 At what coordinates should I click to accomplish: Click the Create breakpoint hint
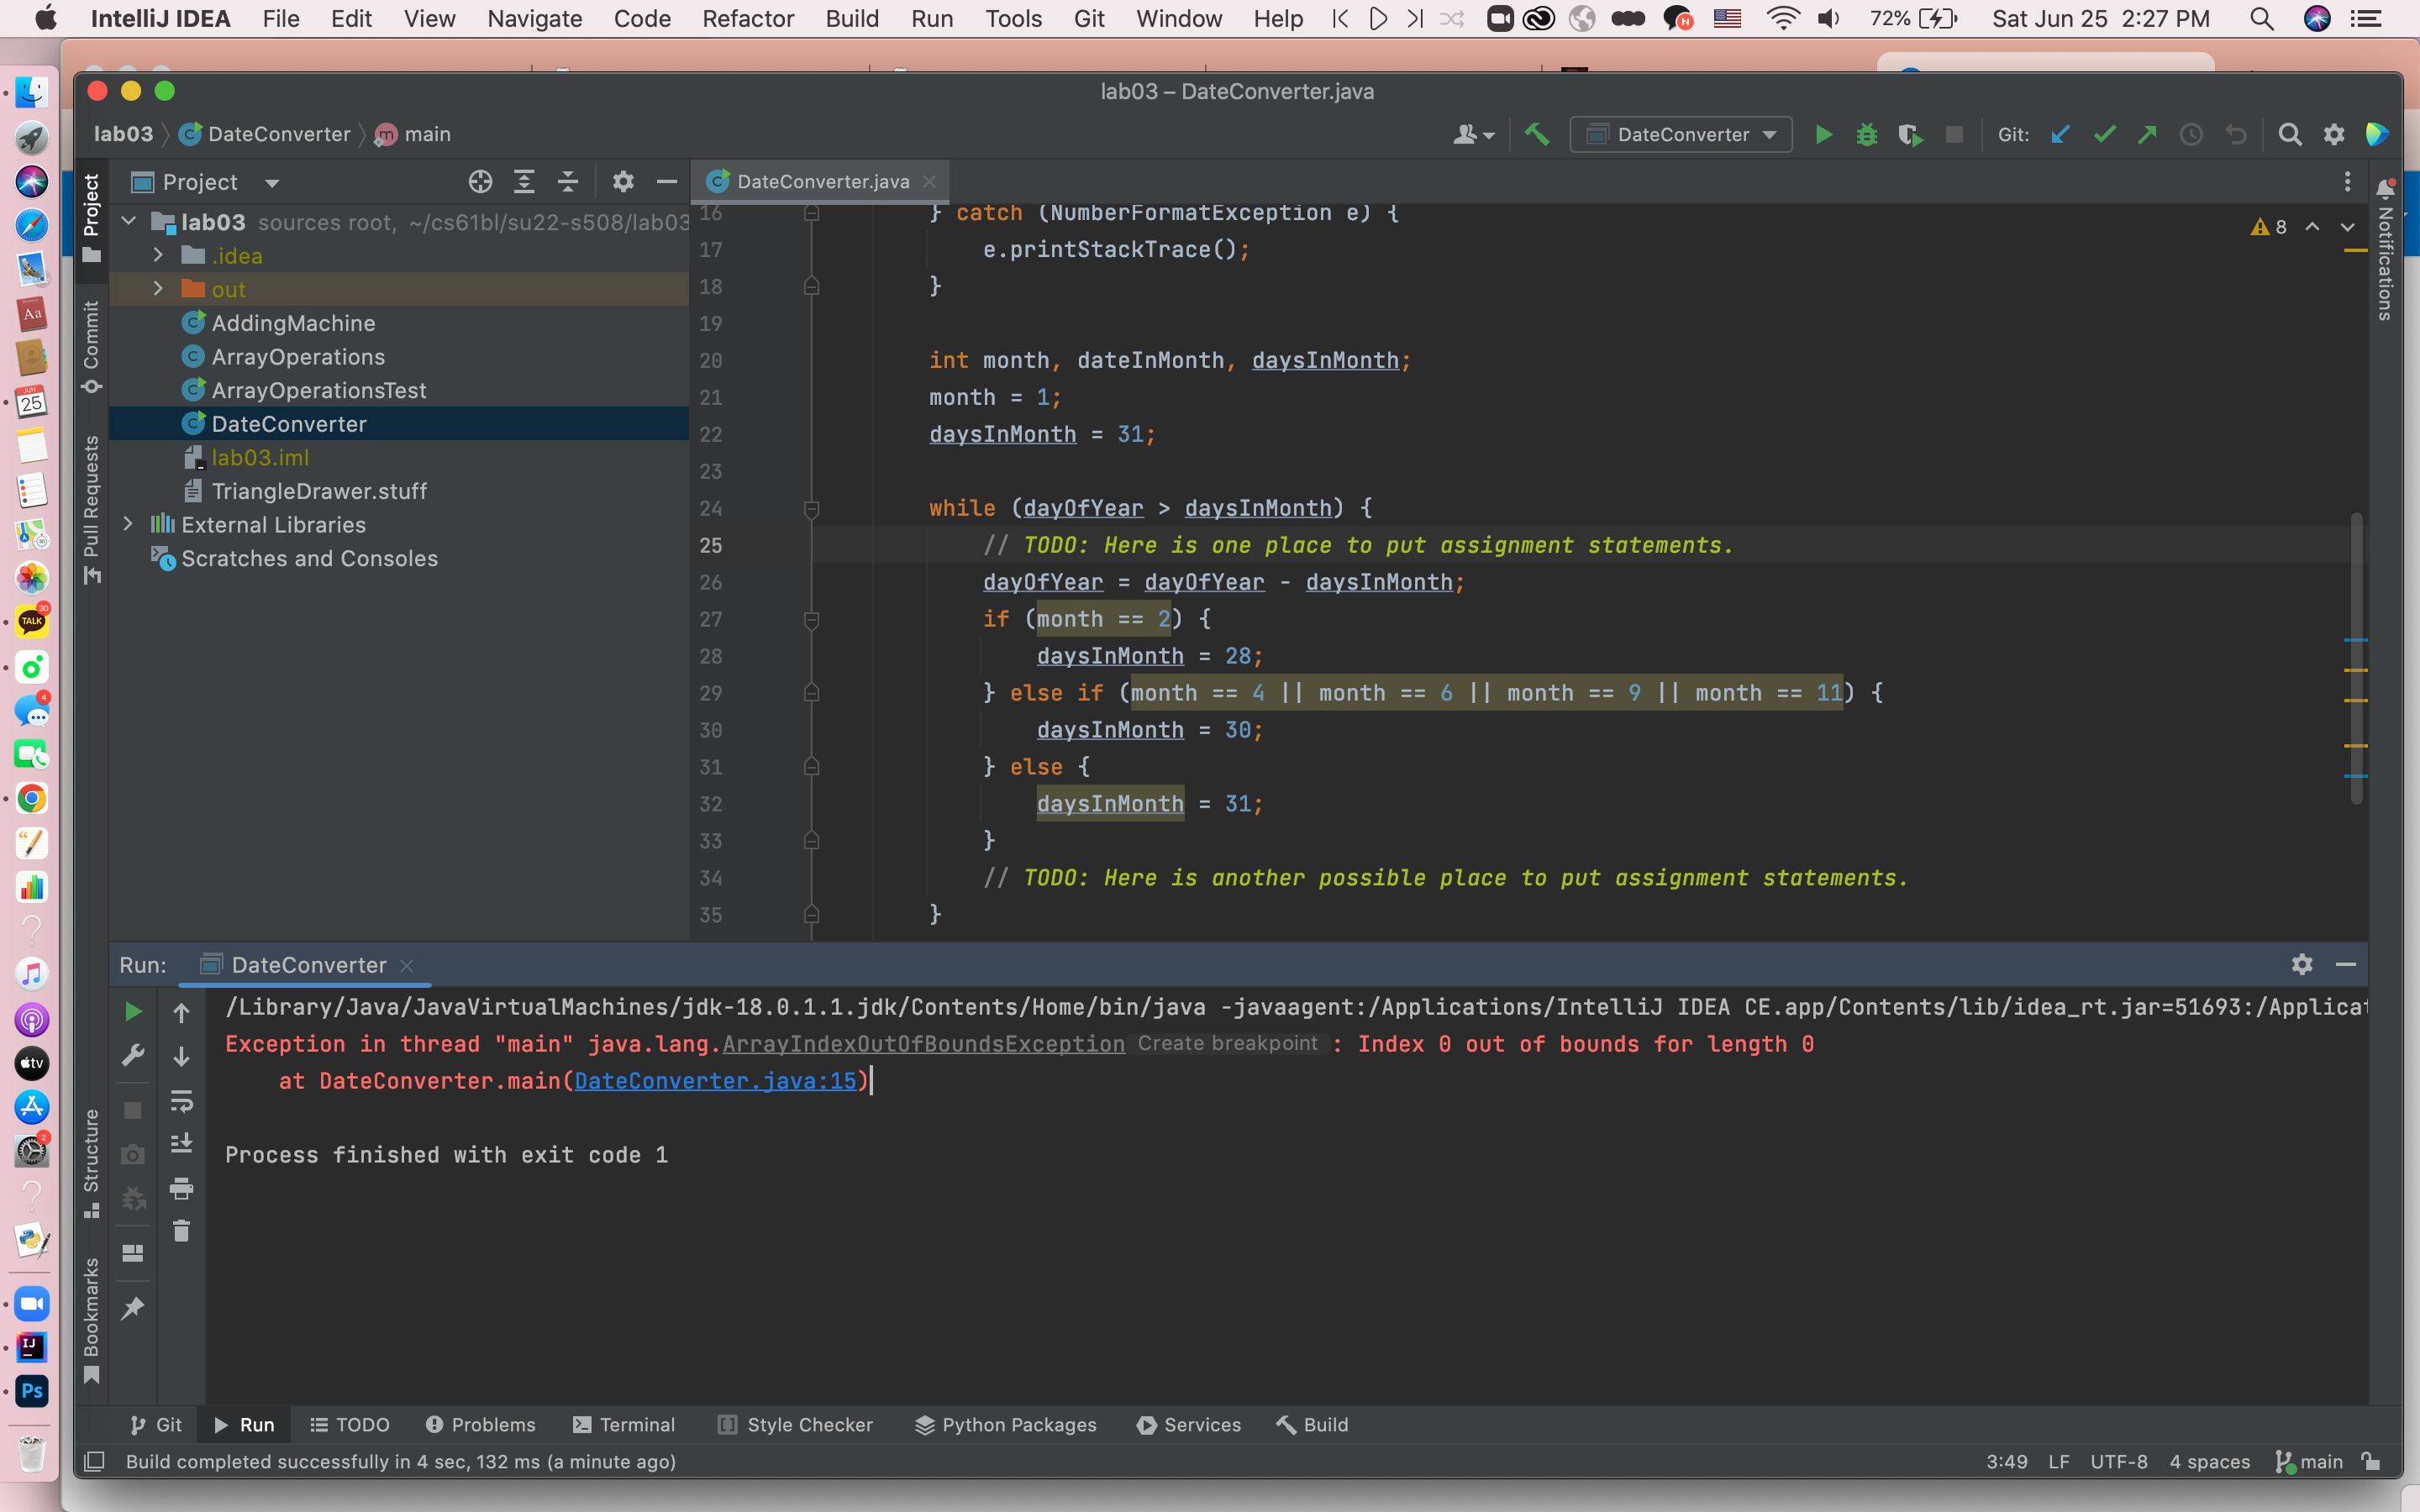(x=1227, y=1043)
